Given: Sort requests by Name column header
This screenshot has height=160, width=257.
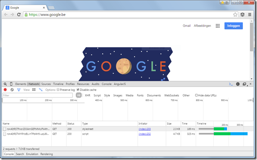Looking at the screenshot, I should (27, 124).
